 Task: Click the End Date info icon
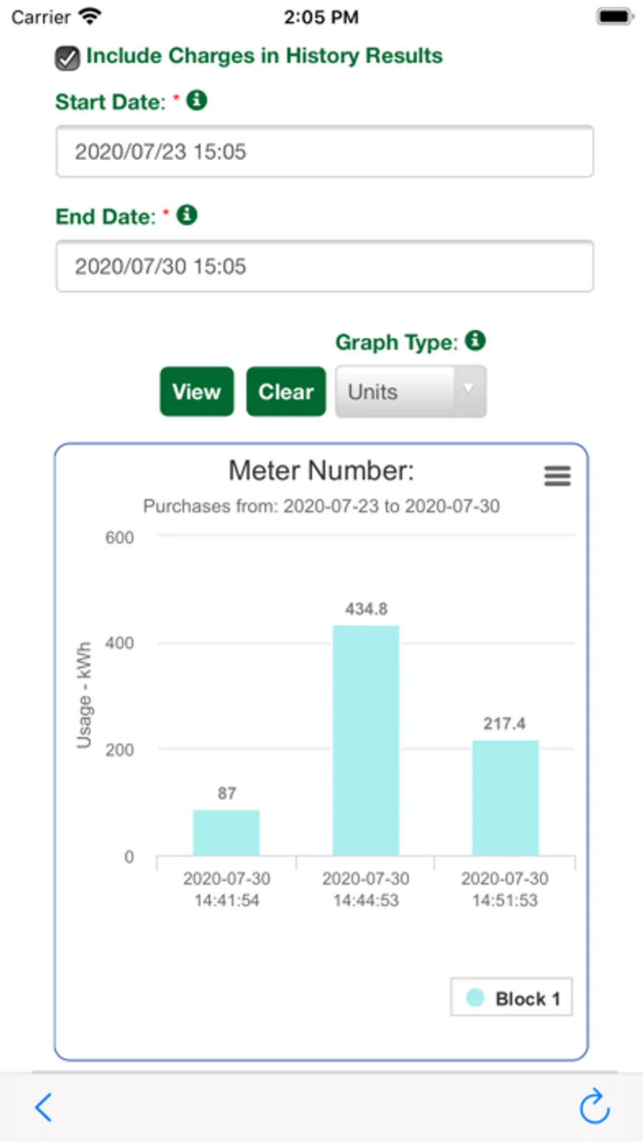186,215
